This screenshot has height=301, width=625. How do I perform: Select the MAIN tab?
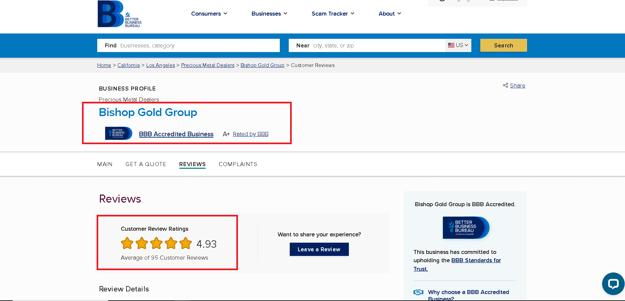coord(105,164)
